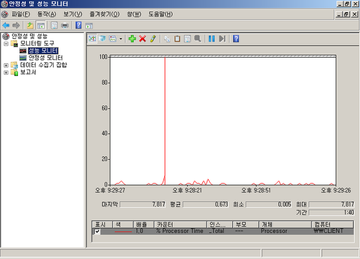Freeze the display with the pause button
360x259 pixels.
tap(212, 39)
